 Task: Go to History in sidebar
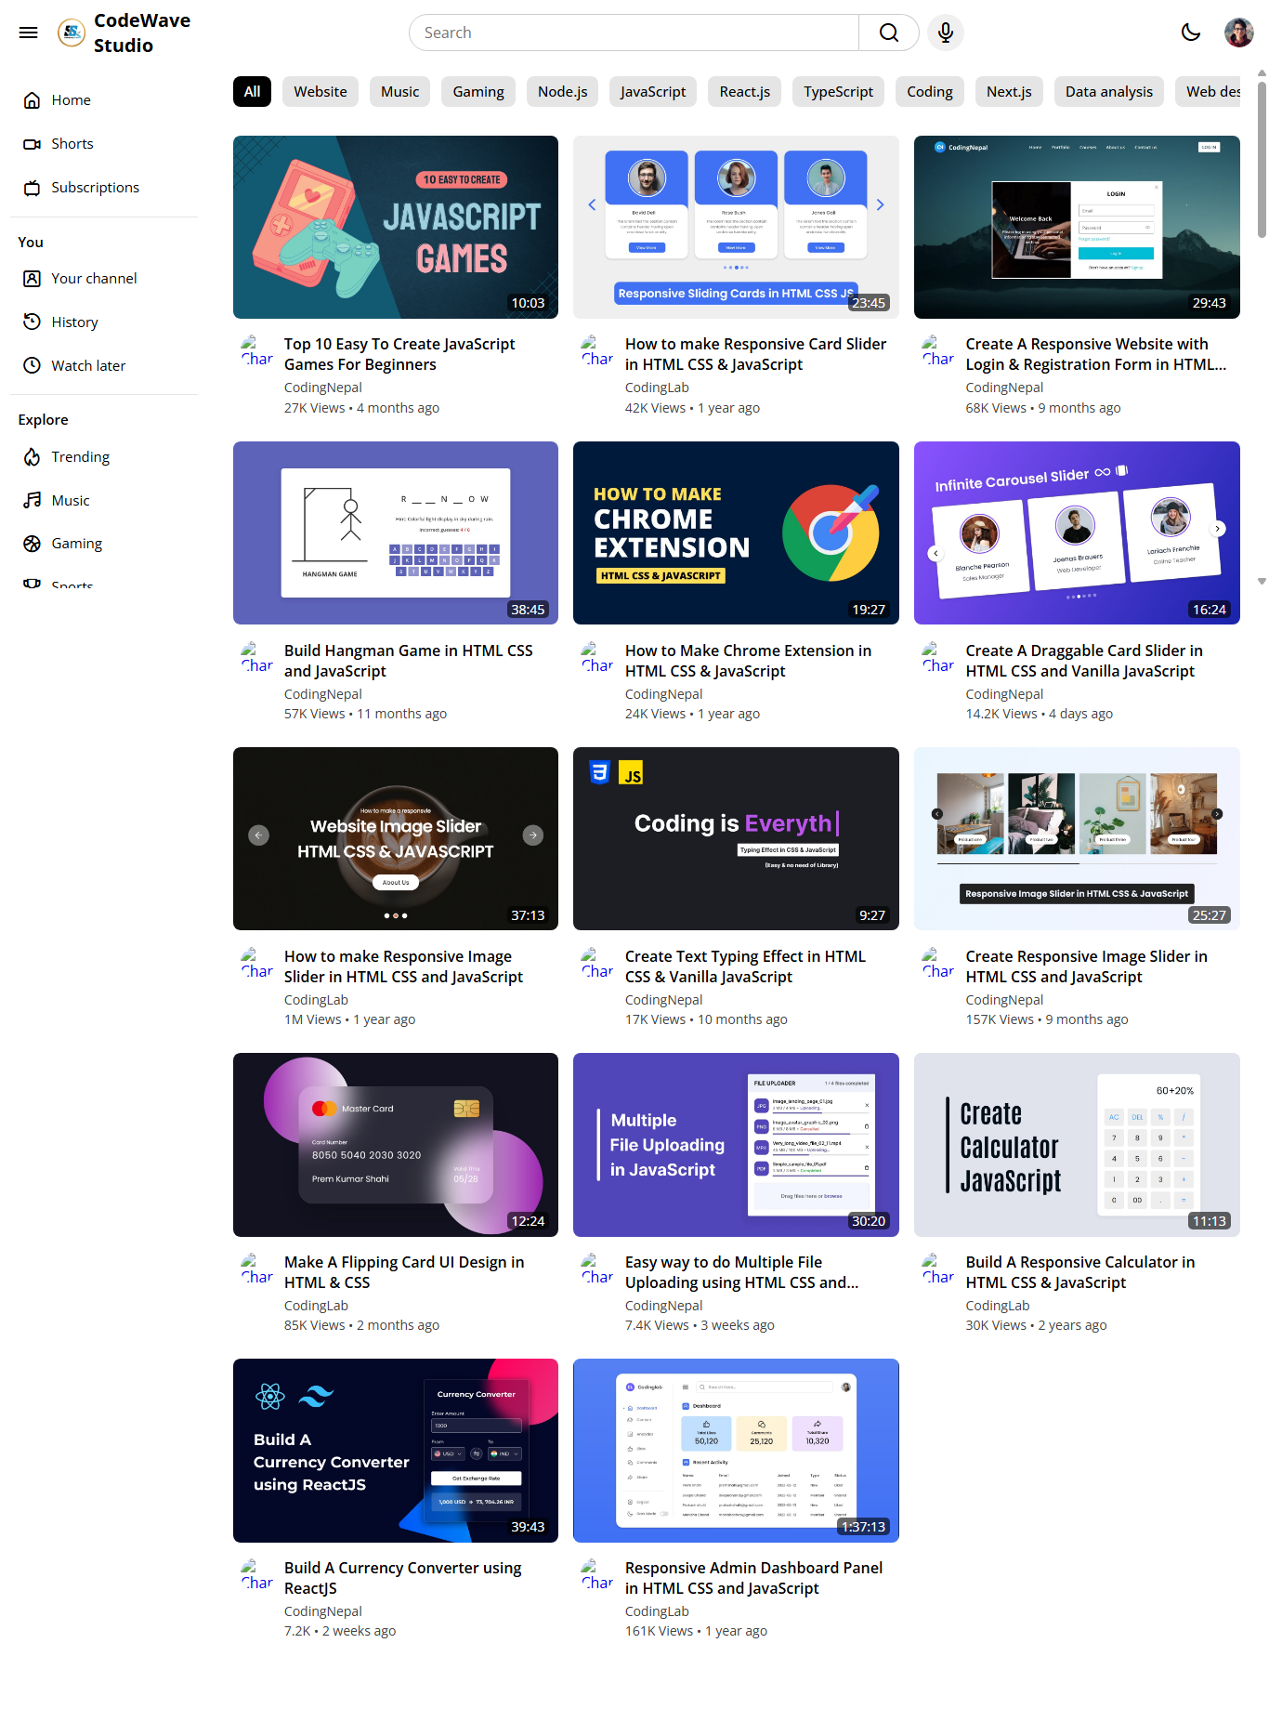pos(74,322)
